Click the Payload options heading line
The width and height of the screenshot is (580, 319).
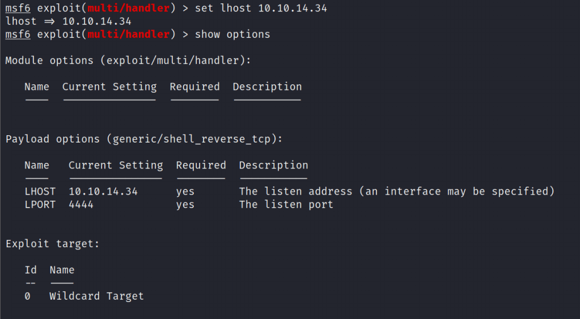click(x=143, y=139)
